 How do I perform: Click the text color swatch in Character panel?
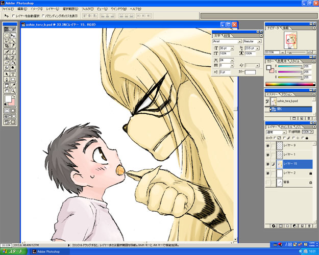pyautogui.click(x=250, y=72)
